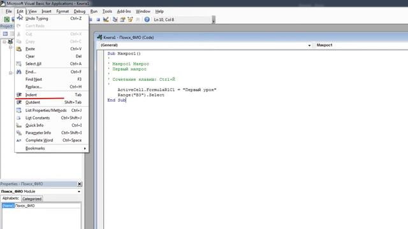Switch to the Alphabetic properties tab
The height and width of the screenshot is (229, 408).
pos(10,198)
